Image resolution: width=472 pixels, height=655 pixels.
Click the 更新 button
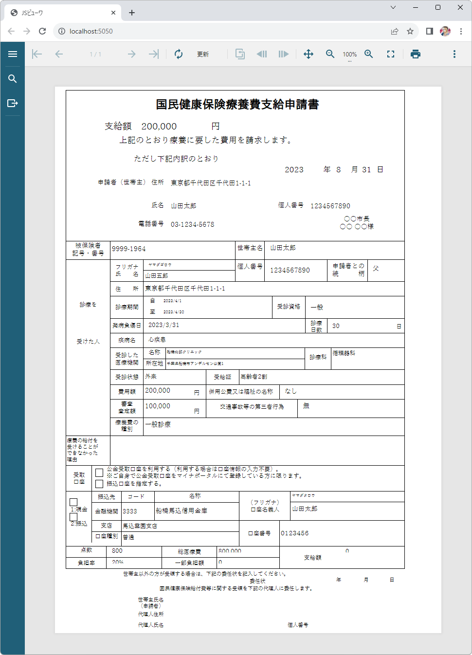(203, 55)
